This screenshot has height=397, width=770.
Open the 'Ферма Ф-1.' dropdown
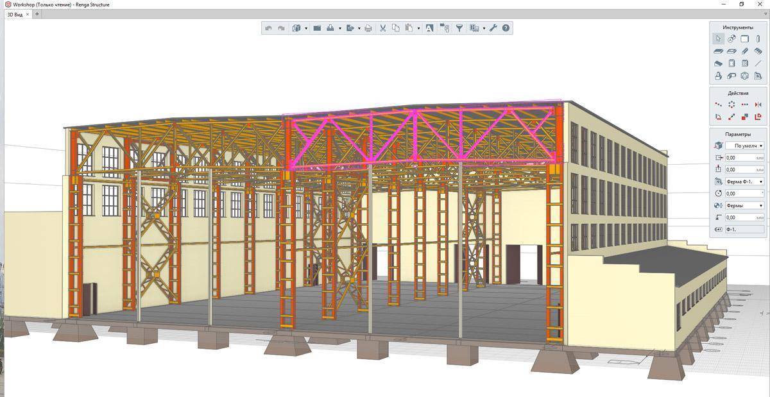[744, 182]
